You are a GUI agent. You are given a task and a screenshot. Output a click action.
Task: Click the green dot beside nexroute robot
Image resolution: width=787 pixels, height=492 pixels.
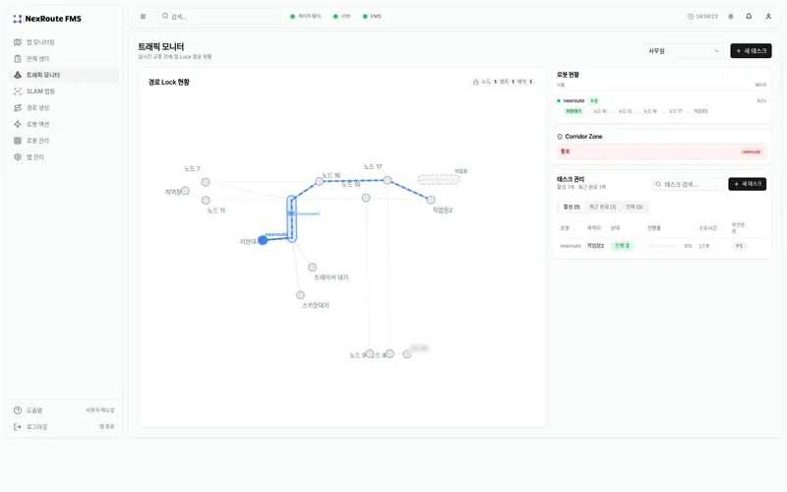pyautogui.click(x=559, y=101)
